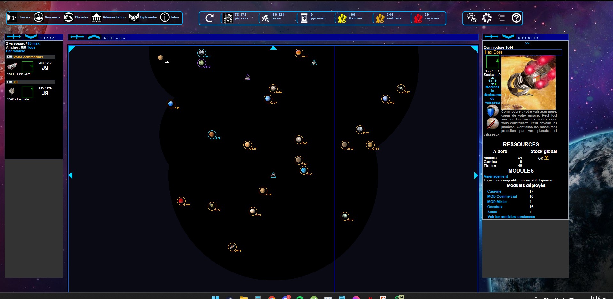This screenshot has height=299, width=613.
Task: Click the ambrine crystal icon
Action: (x=380, y=18)
